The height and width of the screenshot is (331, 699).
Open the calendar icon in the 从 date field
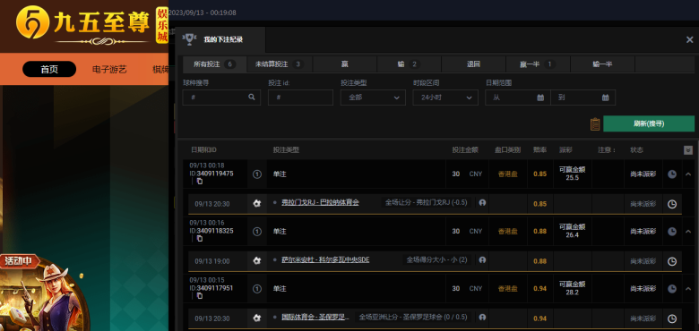[540, 98]
